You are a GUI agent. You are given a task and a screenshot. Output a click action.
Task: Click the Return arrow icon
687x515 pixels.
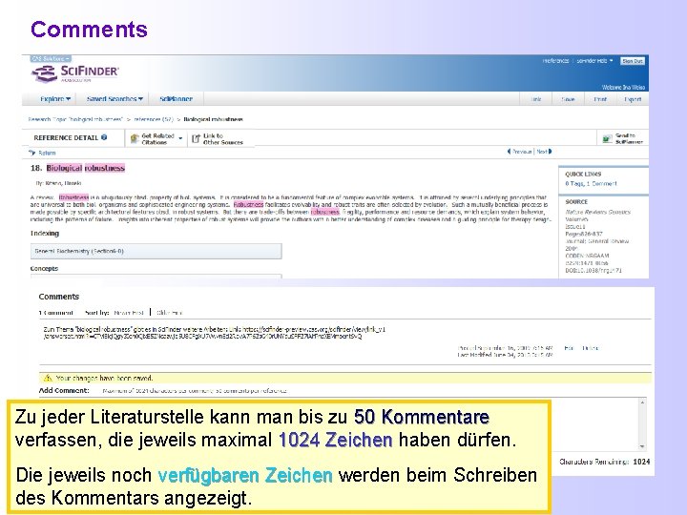point(32,153)
